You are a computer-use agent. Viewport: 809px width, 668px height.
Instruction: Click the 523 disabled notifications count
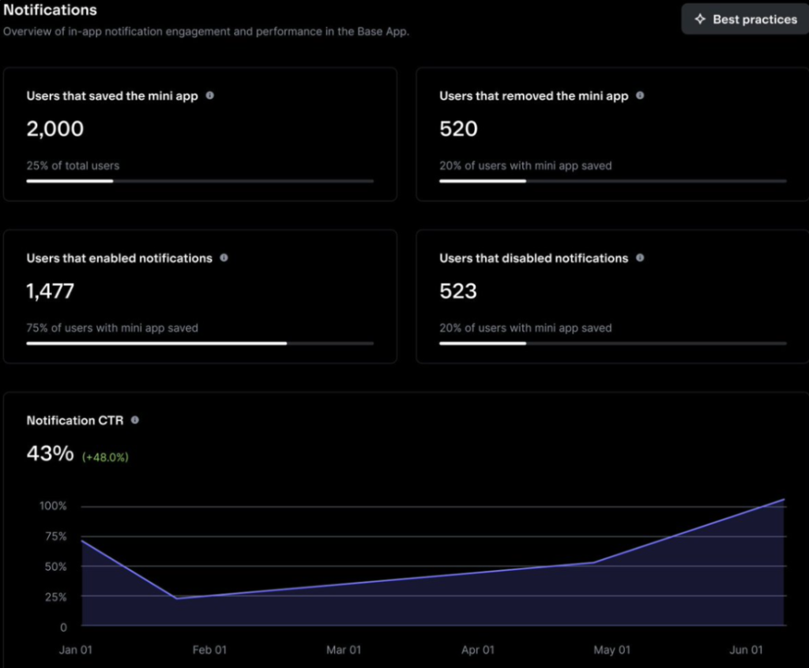pyautogui.click(x=458, y=291)
